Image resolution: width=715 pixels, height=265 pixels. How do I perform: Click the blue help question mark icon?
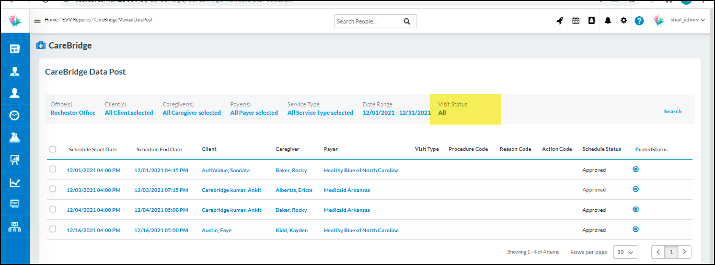pos(639,21)
